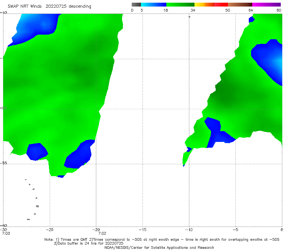Click the color bar label '18'

pyautogui.click(x=166, y=10)
